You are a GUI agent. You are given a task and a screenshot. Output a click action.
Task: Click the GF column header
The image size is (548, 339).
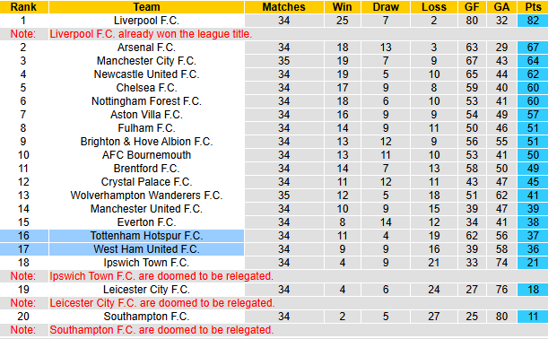(472, 7)
